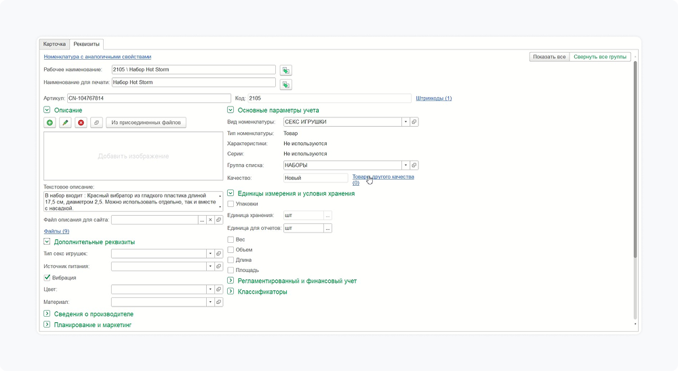The height and width of the screenshot is (371, 678).
Task: Open Тип секс игрушек dropdown
Action: point(210,254)
